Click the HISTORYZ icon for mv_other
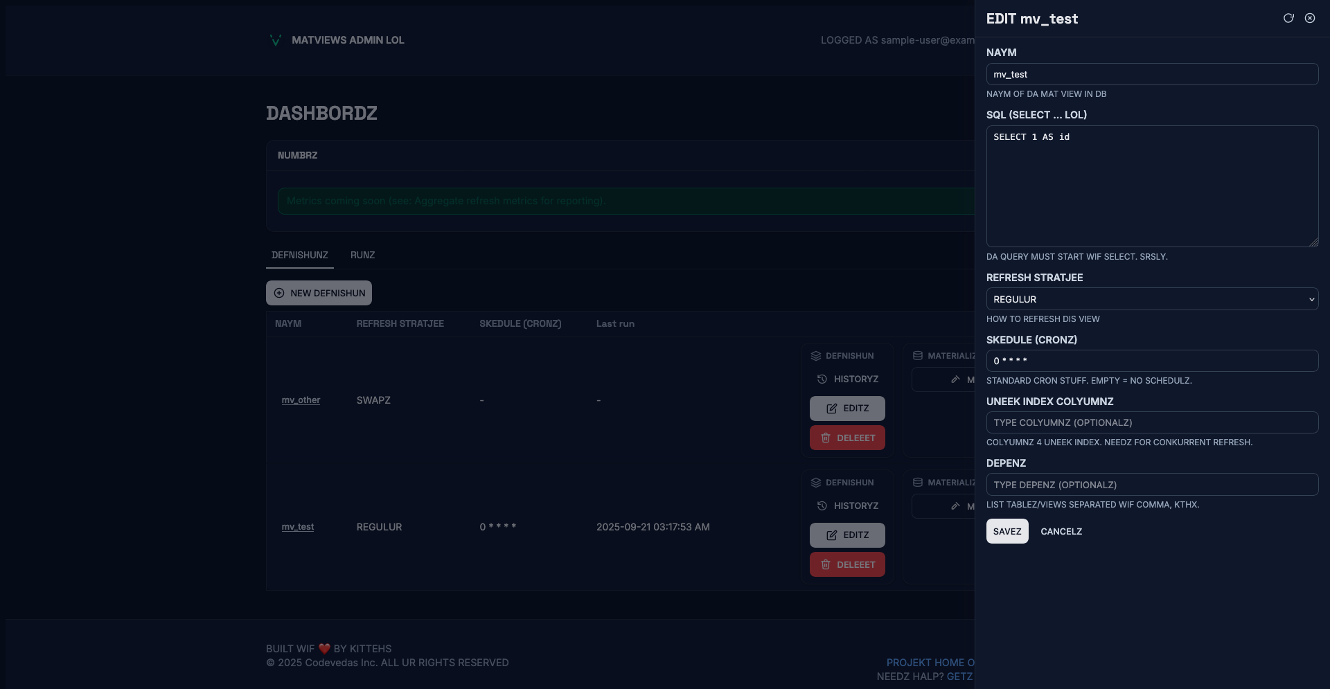Image resolution: width=1330 pixels, height=689 pixels. (x=822, y=379)
